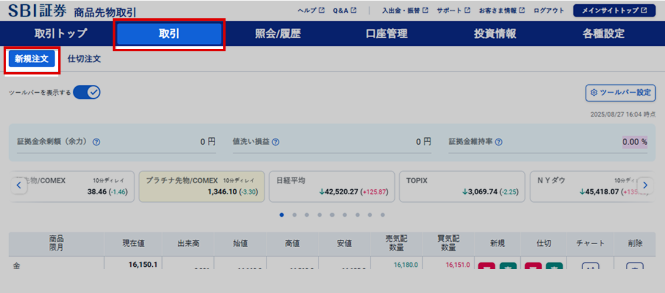Screen dimensions: 665x293
Task: Click 安値 column header
Action: click(345, 244)
